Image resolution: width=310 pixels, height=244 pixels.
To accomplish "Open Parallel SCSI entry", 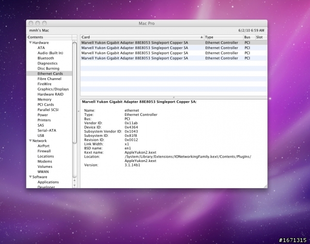I will point(48,110).
